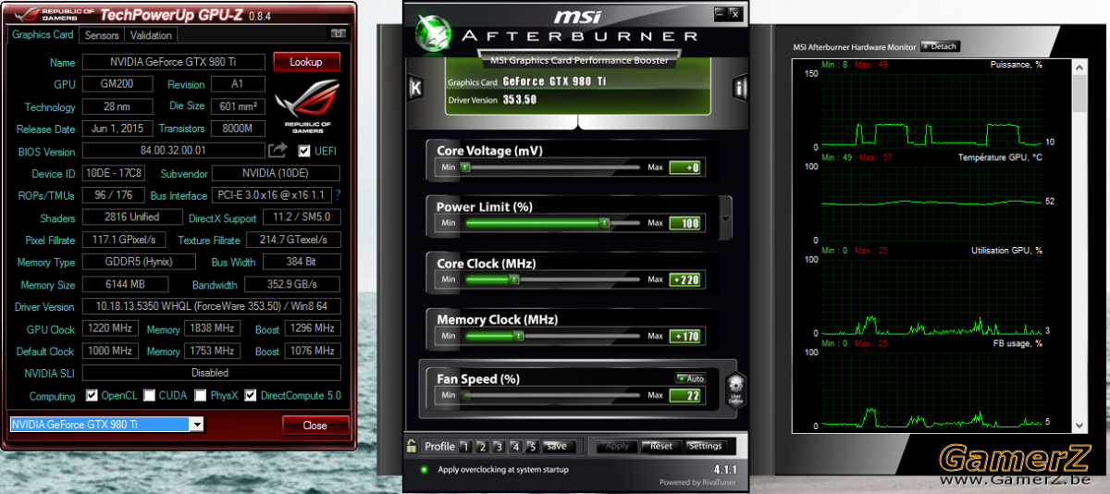Open the Kombustor K side button
This screenshot has height=494, width=1110.
pos(416,88)
